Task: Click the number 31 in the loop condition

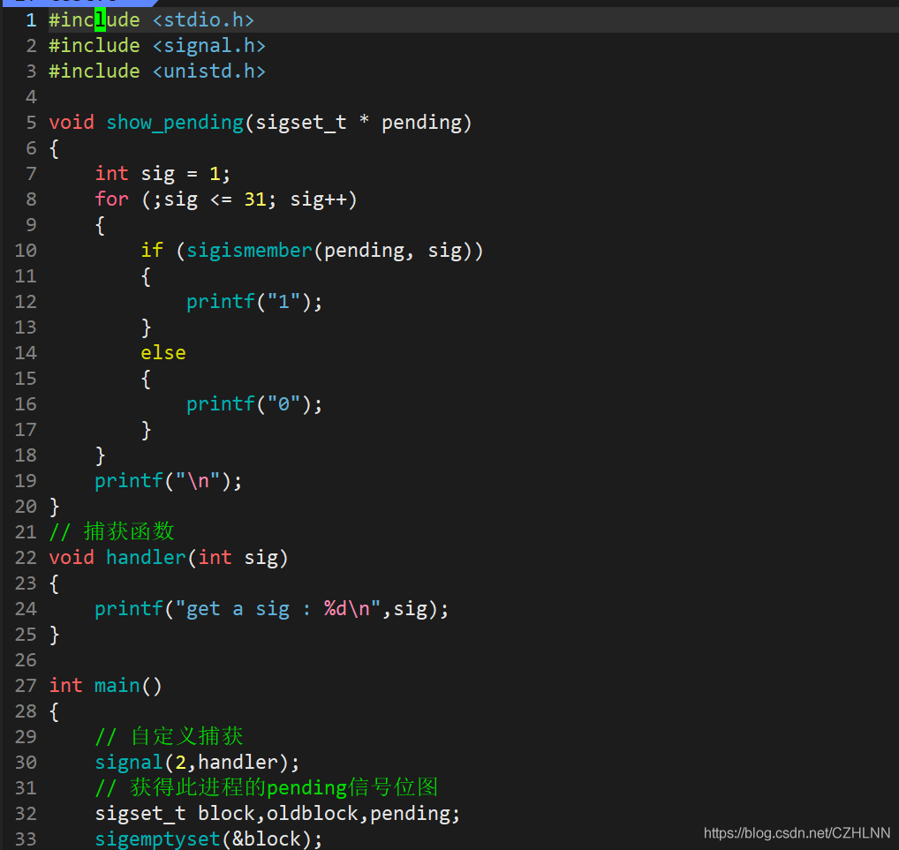Action: point(255,199)
